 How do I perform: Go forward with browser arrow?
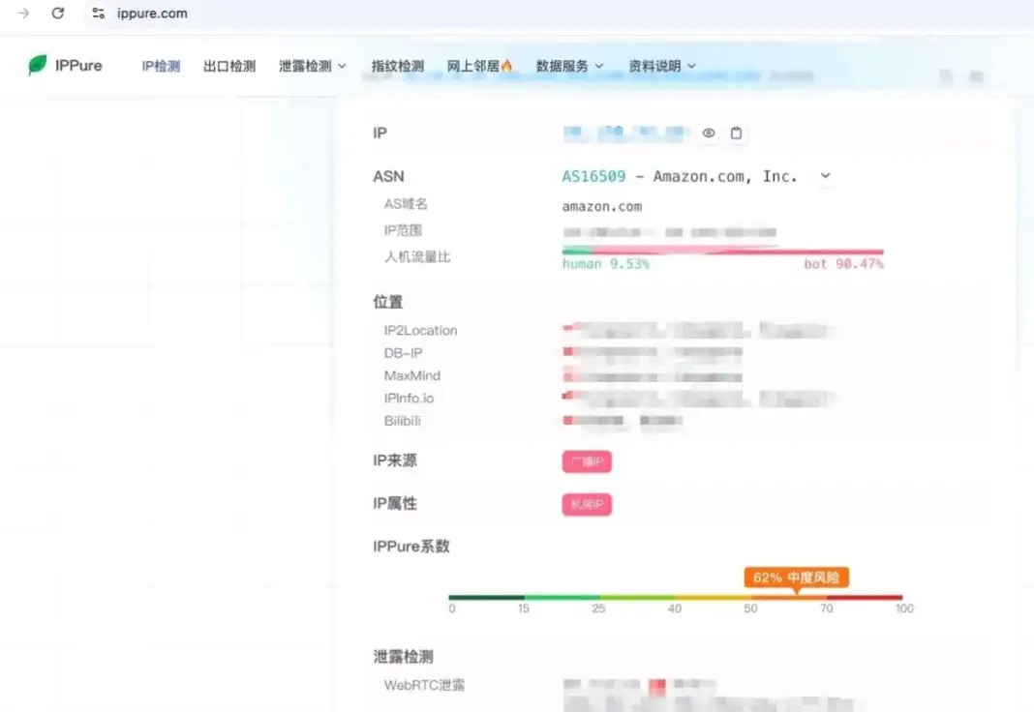tap(24, 14)
